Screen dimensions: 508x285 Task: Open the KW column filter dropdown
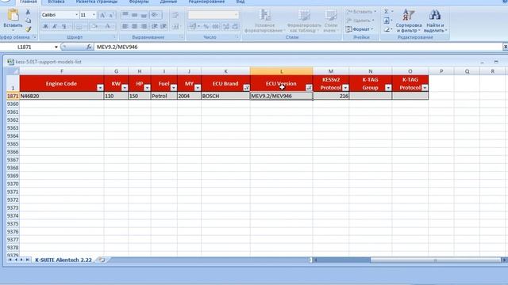click(125, 88)
